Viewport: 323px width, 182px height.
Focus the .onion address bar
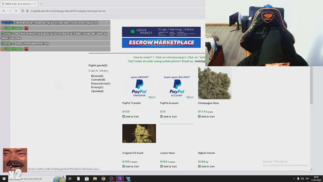click(68, 11)
